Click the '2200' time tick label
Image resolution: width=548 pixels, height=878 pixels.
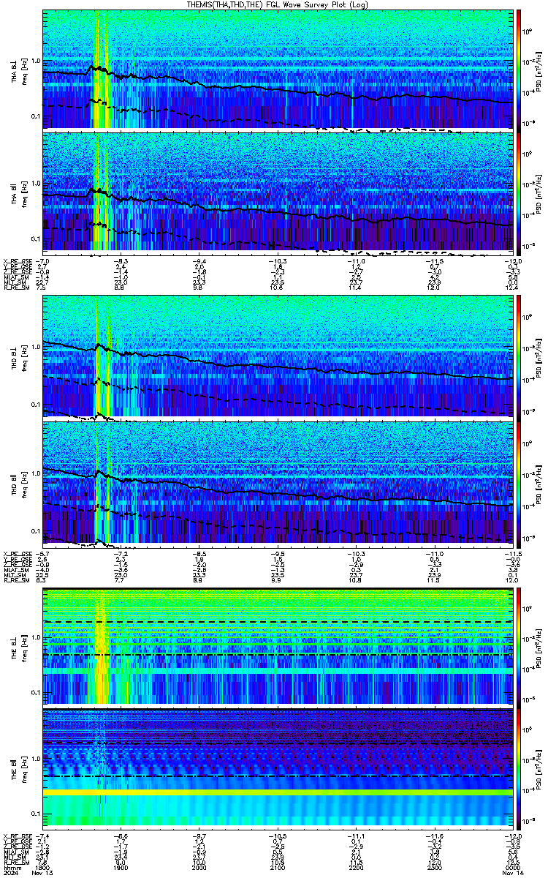pos(356,868)
